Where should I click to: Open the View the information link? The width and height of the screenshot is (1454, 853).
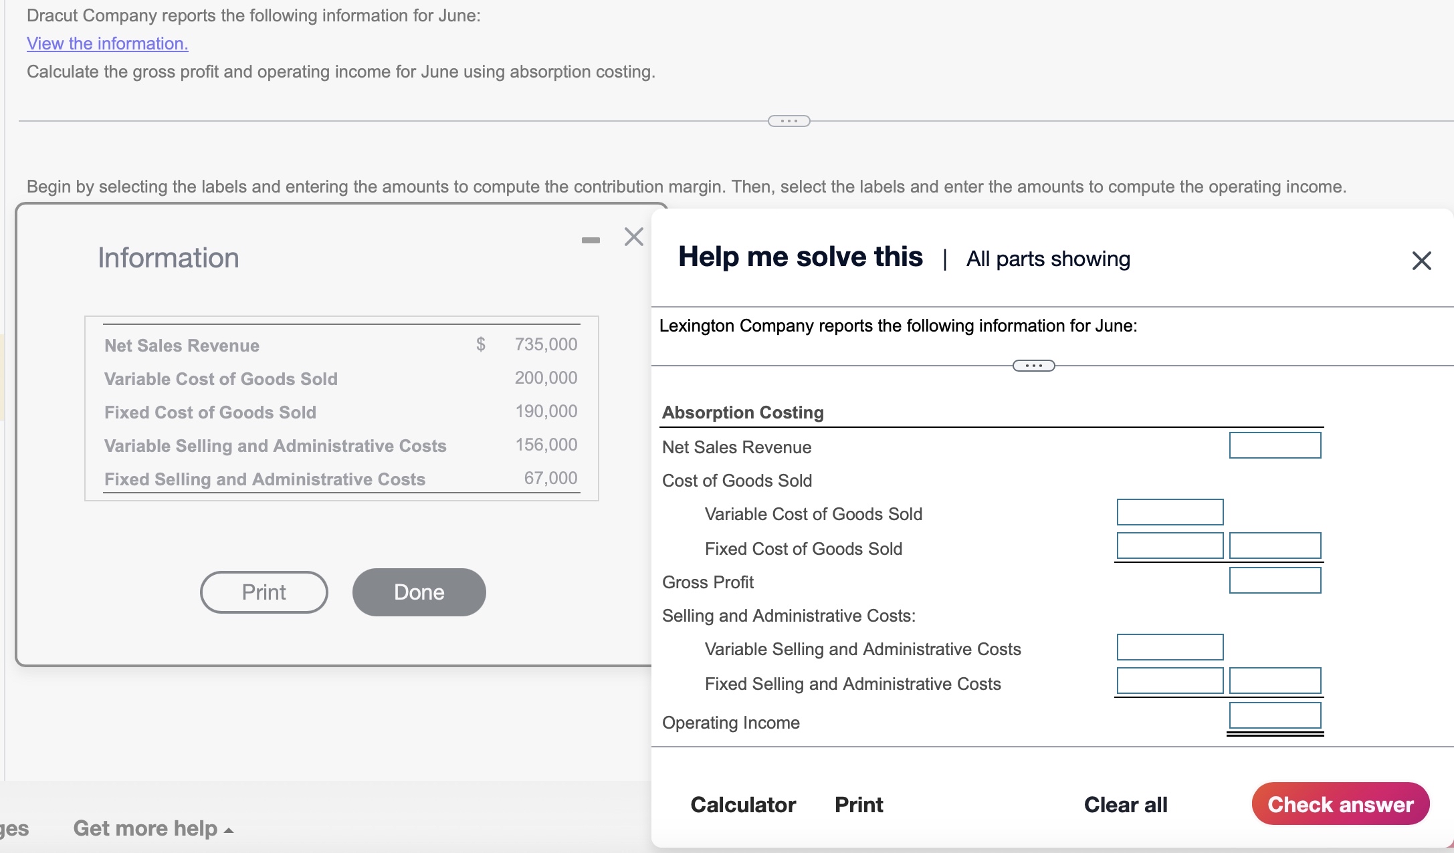108,43
